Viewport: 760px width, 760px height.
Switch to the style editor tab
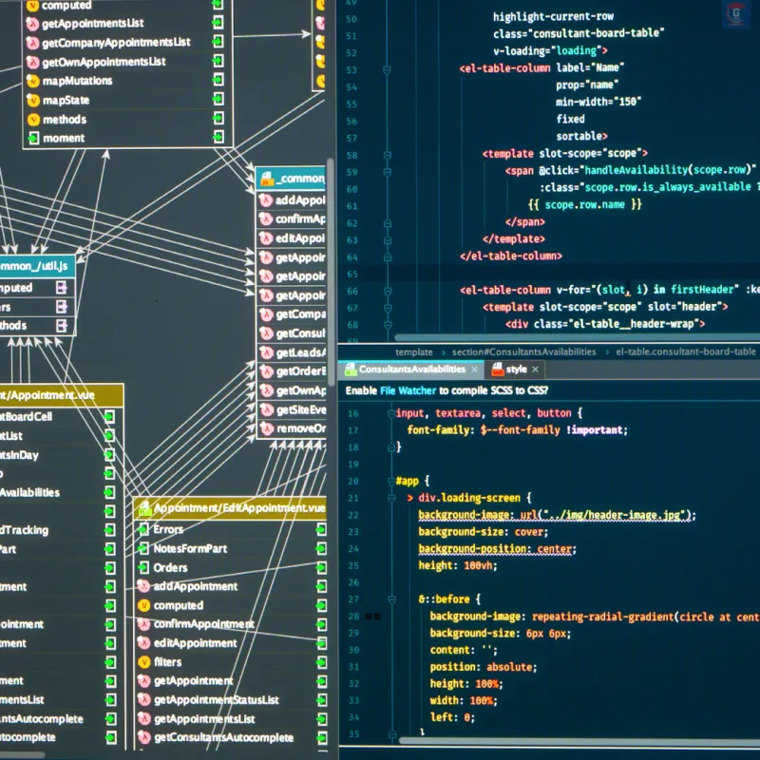click(x=516, y=369)
